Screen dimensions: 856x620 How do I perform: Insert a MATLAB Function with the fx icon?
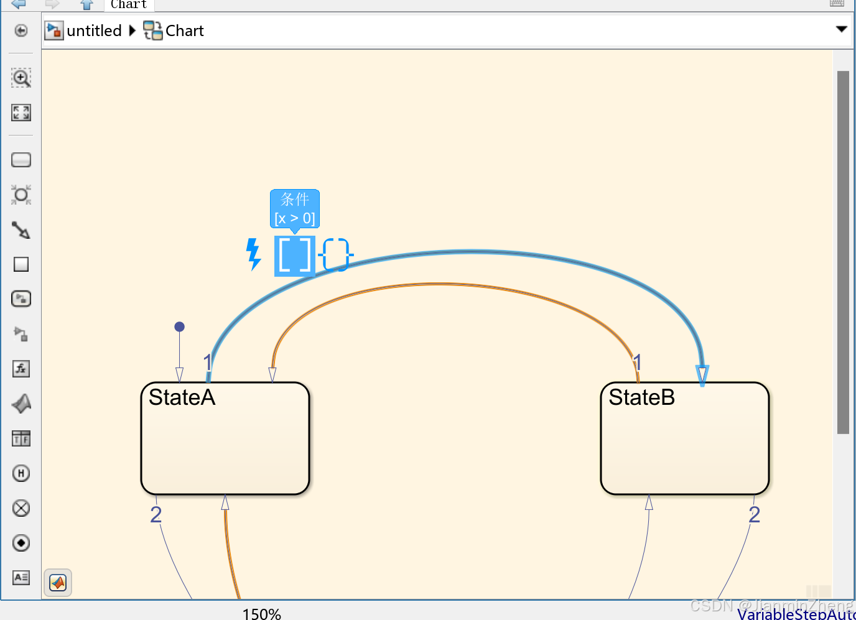pyautogui.click(x=21, y=369)
